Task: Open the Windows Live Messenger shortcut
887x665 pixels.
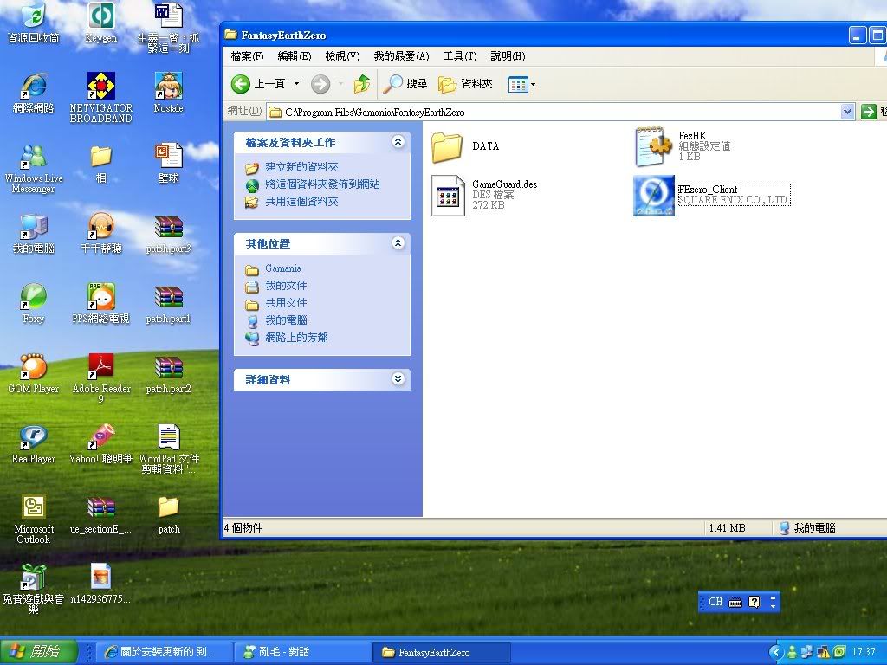Action: (x=34, y=168)
